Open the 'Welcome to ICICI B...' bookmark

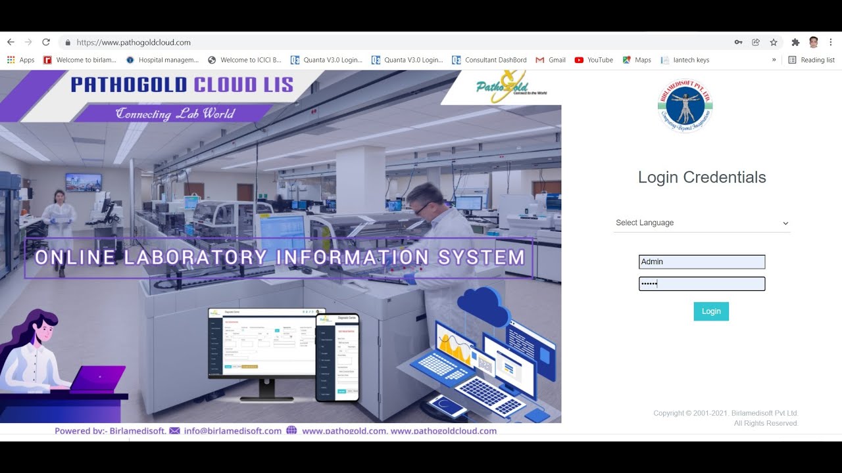tap(244, 60)
